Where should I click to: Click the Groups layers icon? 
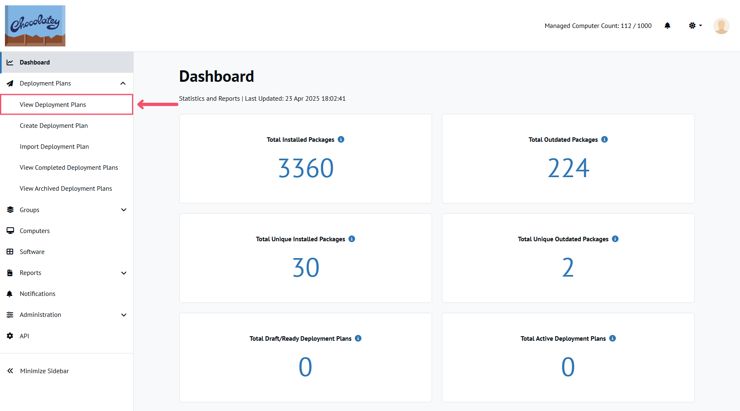(10, 210)
